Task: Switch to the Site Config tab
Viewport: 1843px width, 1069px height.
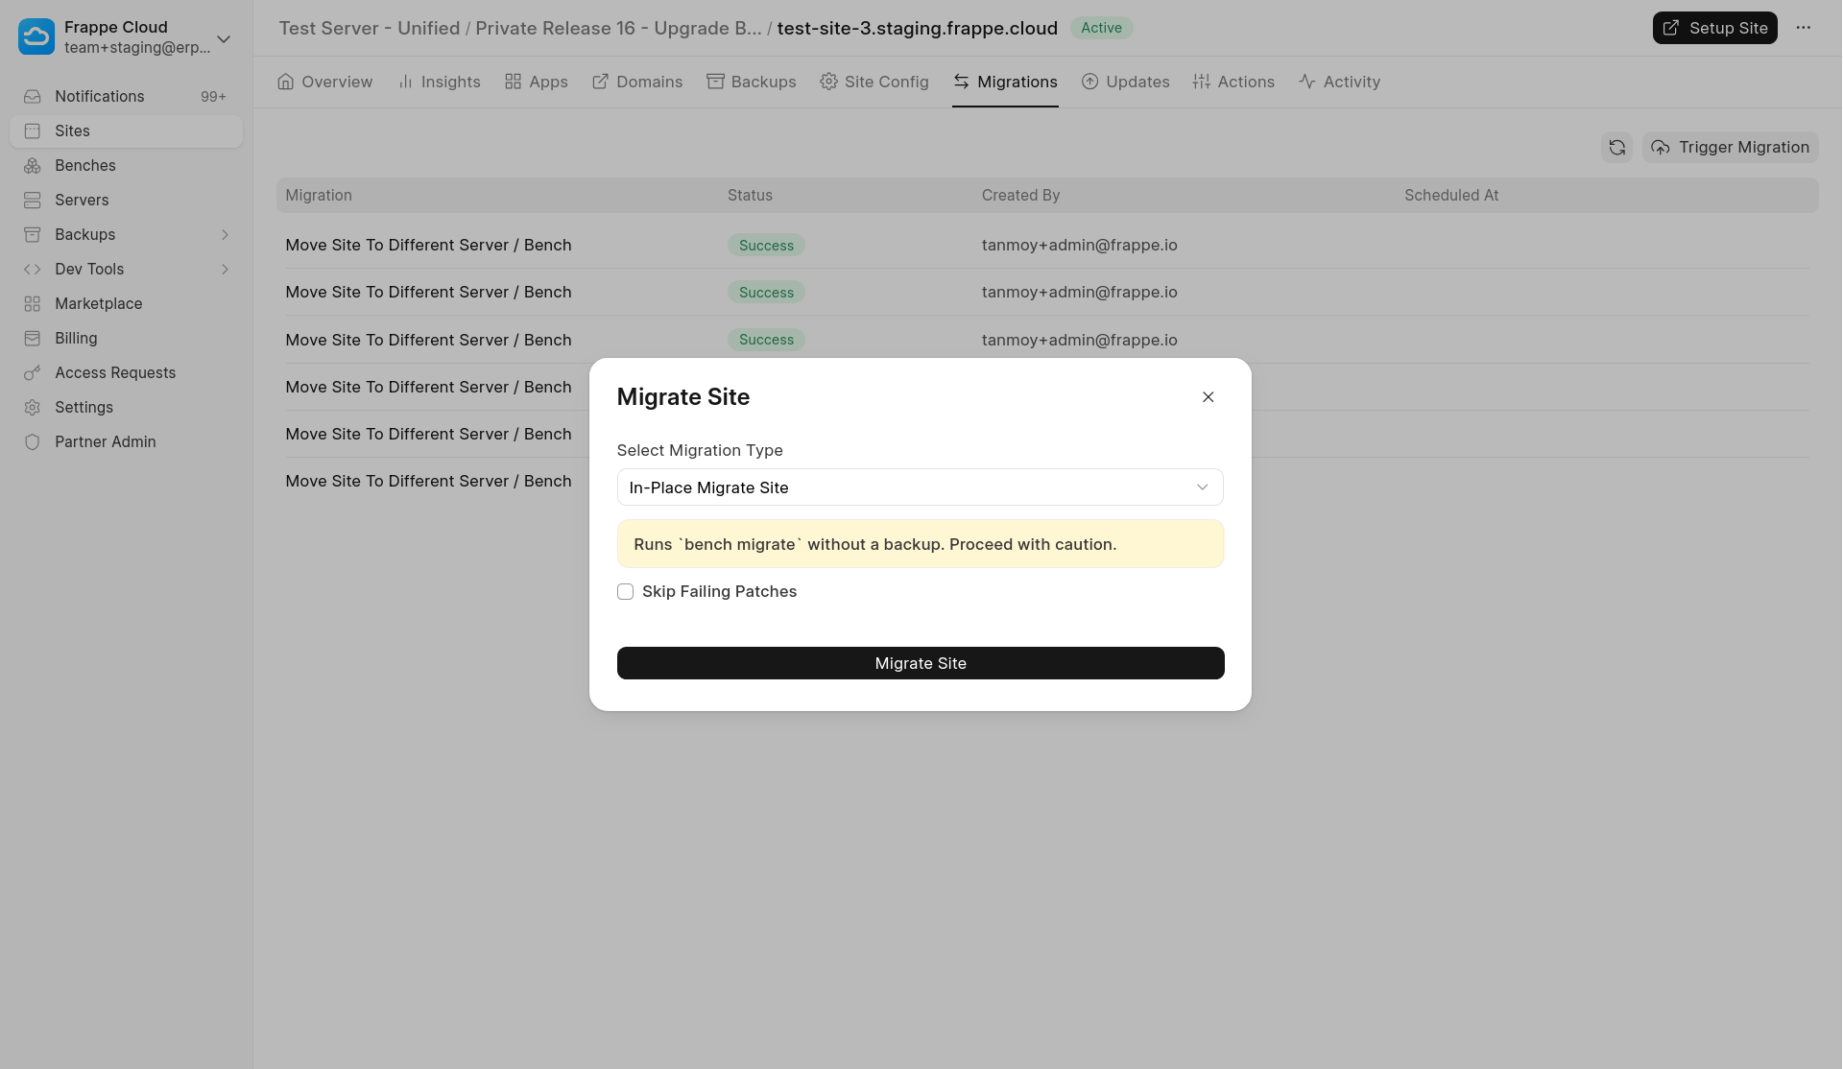Action: click(x=874, y=82)
